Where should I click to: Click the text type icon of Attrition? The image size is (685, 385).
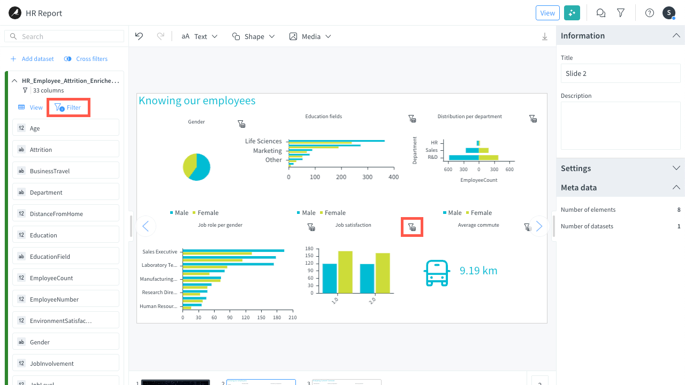(21, 150)
